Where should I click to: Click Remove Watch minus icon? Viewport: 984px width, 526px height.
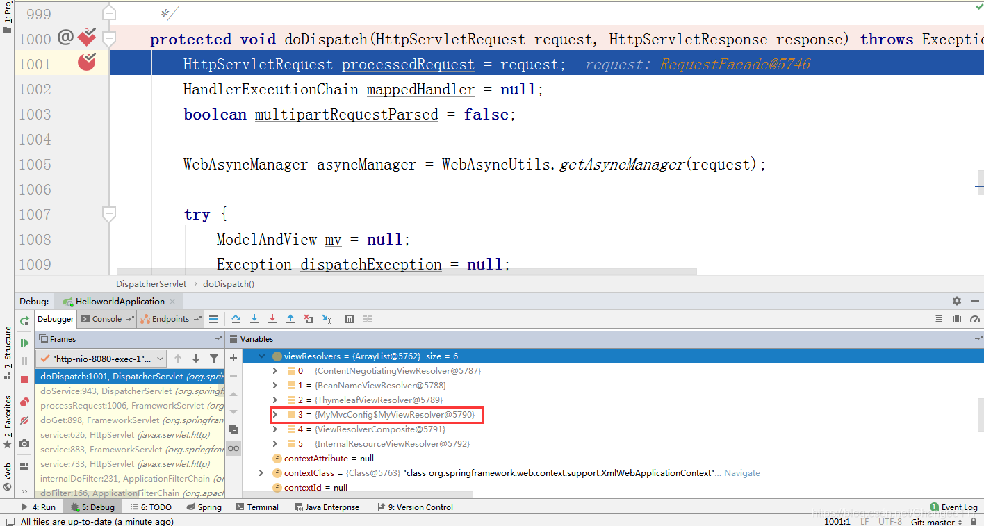pyautogui.click(x=233, y=376)
